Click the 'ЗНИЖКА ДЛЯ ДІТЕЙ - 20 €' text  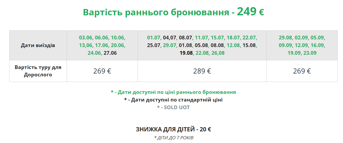click(x=173, y=130)
